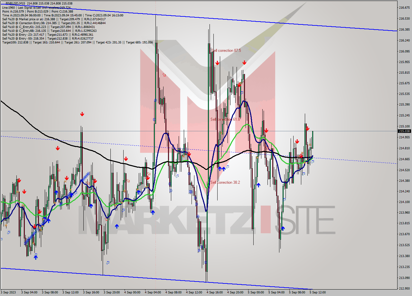Click the 'Line:1960 | Last Signal is:Sell' info line

click(x=36, y=7)
